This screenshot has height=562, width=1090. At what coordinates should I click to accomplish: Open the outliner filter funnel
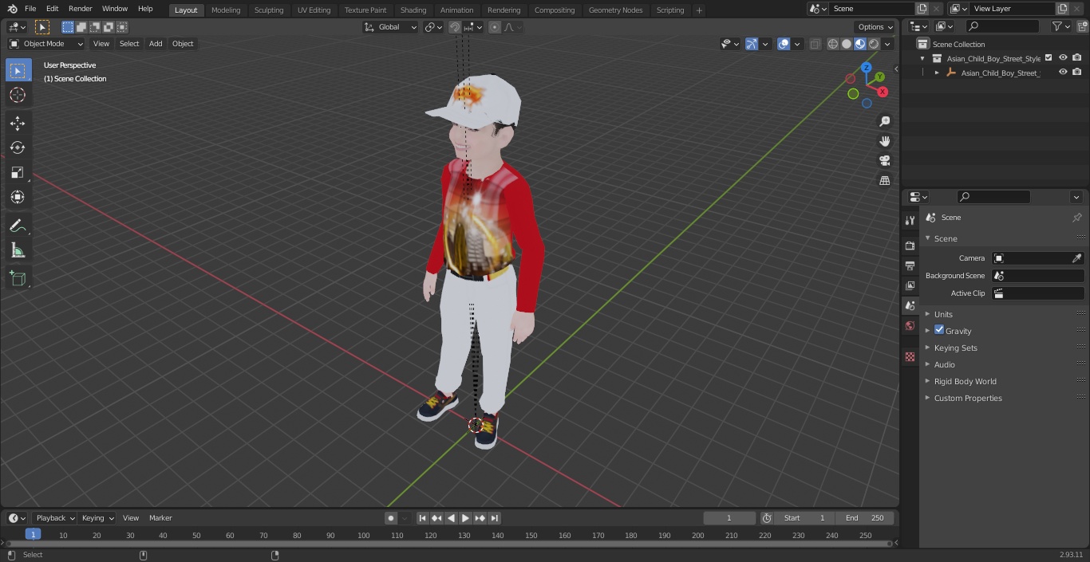[1057, 26]
